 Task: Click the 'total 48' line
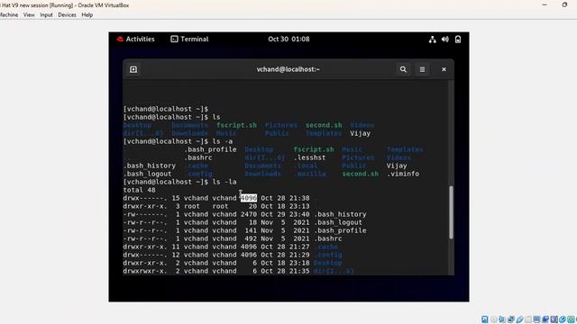coord(139,190)
